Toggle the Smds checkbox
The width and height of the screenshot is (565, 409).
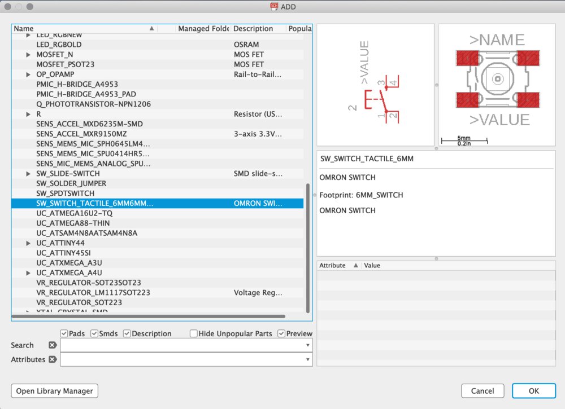pyautogui.click(x=94, y=333)
